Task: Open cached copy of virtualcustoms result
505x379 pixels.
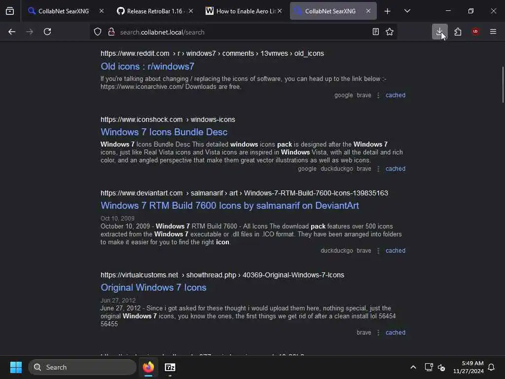Action: [x=396, y=333]
